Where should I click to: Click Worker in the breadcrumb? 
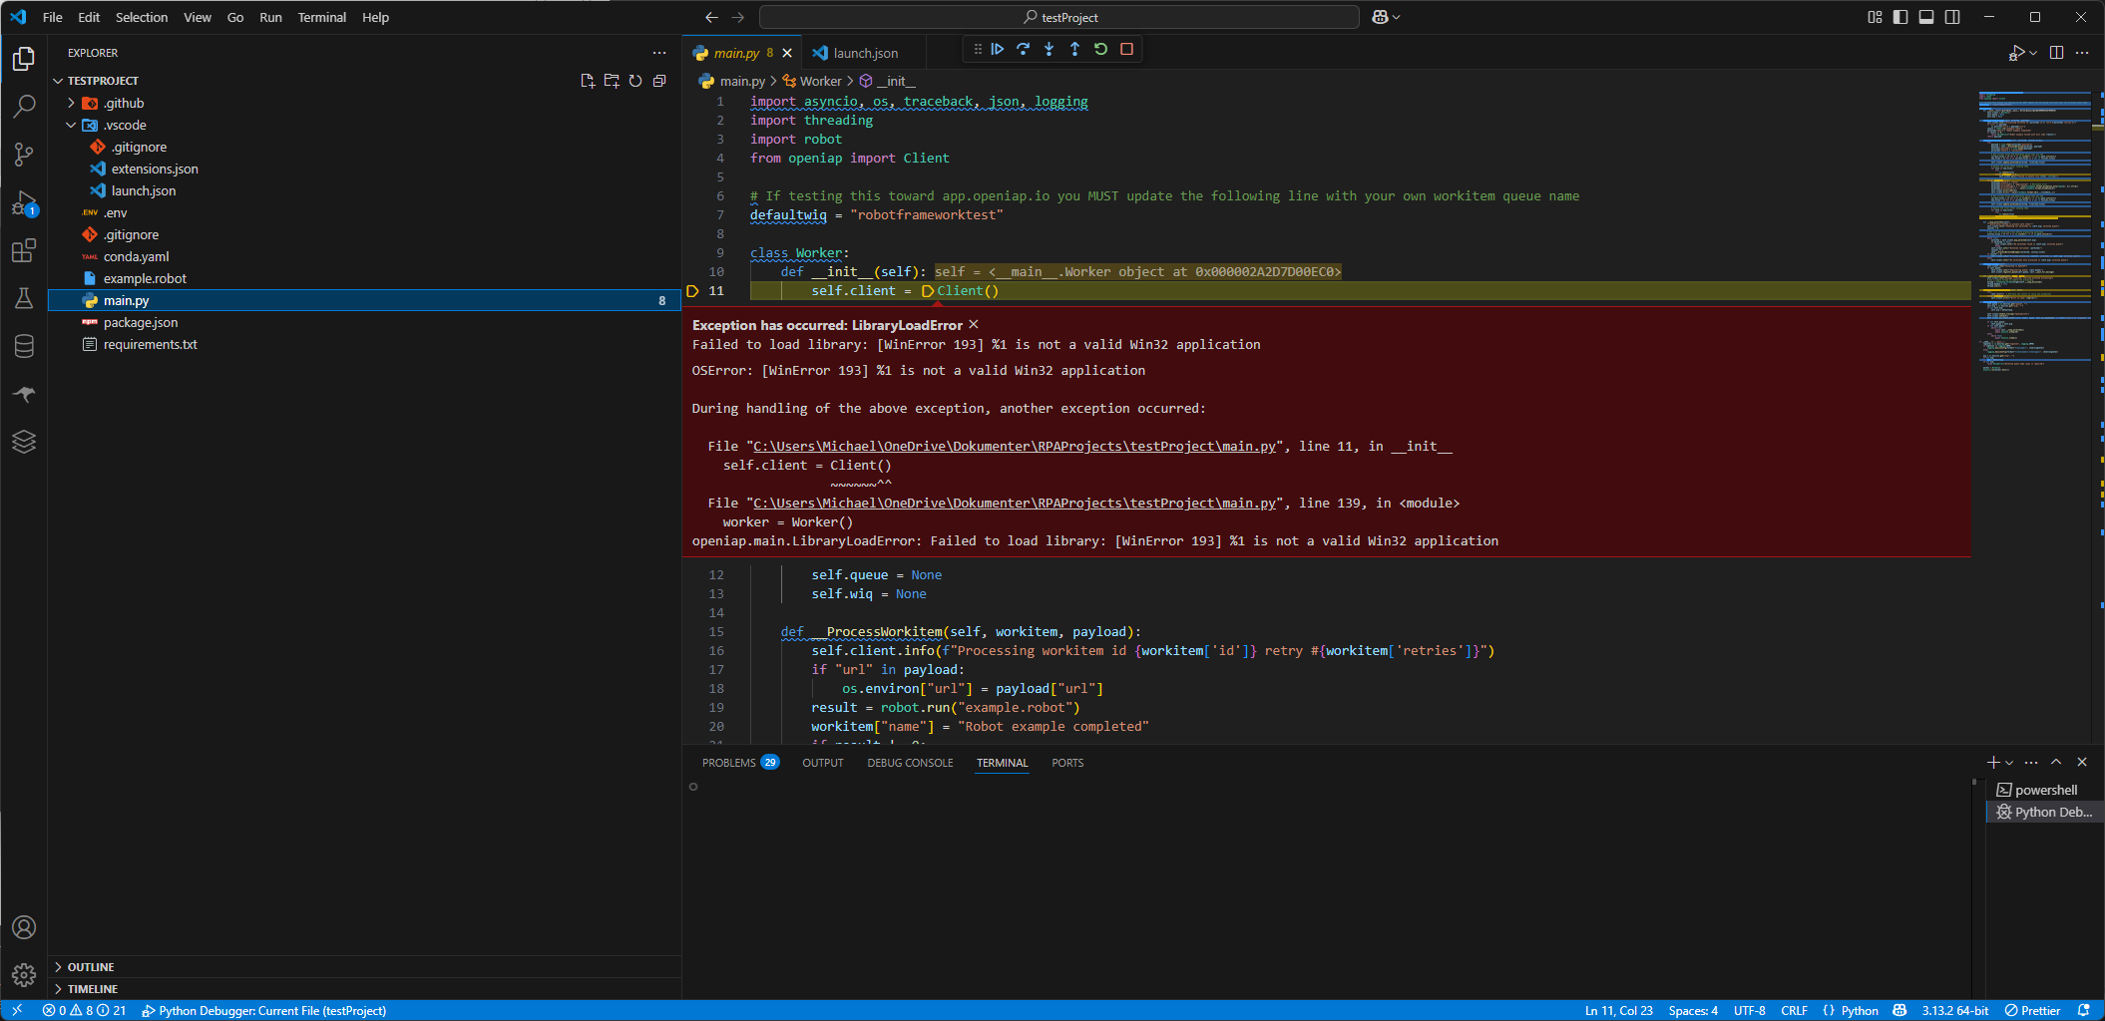pyautogui.click(x=820, y=81)
